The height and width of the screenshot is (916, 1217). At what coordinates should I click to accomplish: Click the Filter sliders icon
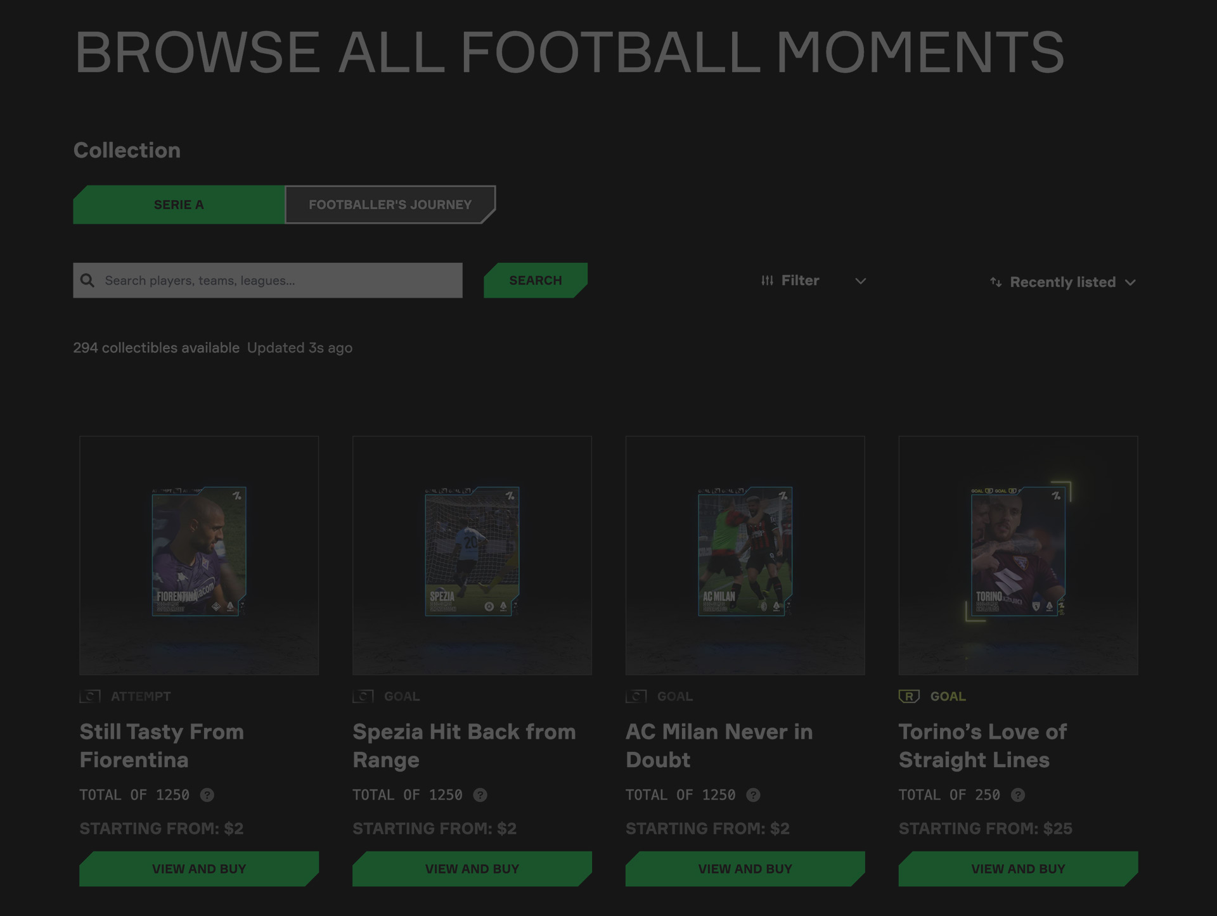pyautogui.click(x=767, y=281)
